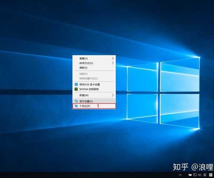214x178 pixels.
Task: Open 显示设置(D) display settings entry
Action: point(94,101)
